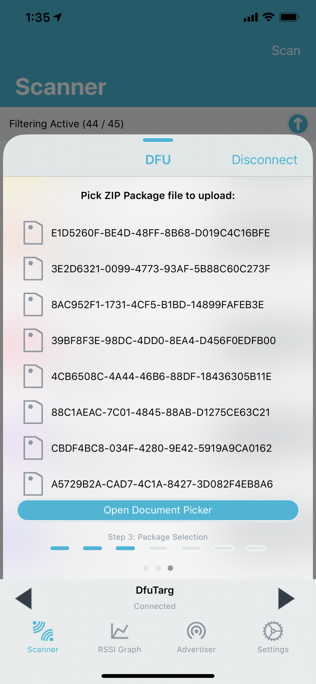The height and width of the screenshot is (684, 316).
Task: Tap the upward arrow filter icon
Action: (298, 124)
